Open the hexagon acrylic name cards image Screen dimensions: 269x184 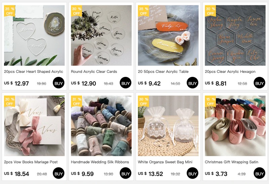pyautogui.click(x=235, y=36)
